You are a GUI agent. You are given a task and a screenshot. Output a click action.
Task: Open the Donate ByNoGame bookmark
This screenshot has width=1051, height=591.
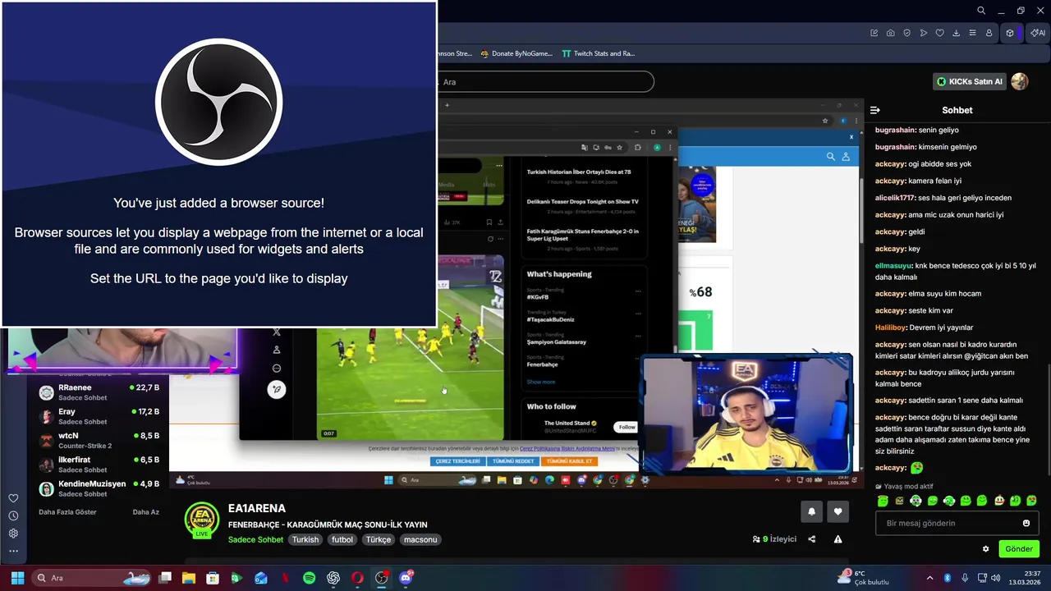coord(516,53)
